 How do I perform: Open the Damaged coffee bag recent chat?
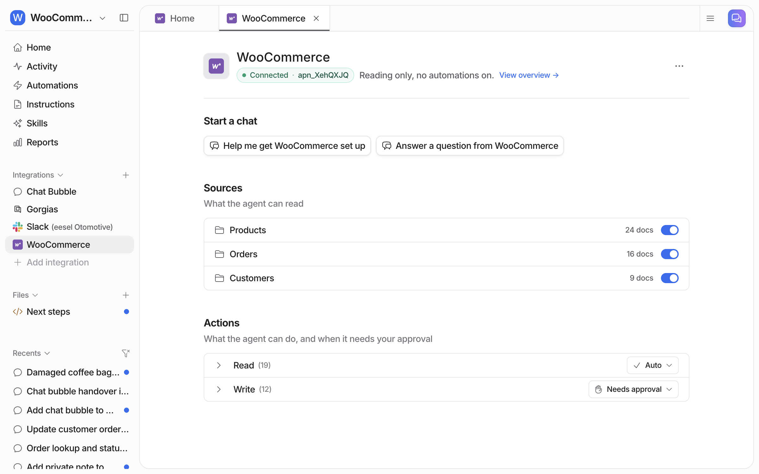70,372
